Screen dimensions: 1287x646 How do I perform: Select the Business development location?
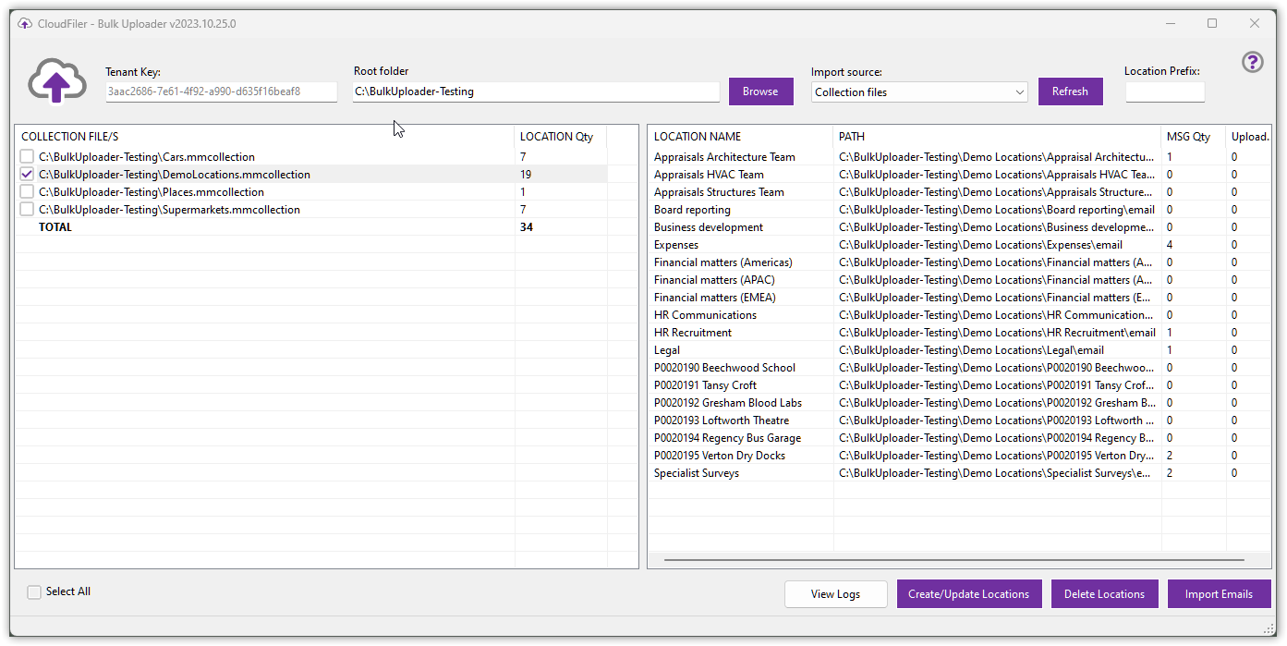coord(959,227)
